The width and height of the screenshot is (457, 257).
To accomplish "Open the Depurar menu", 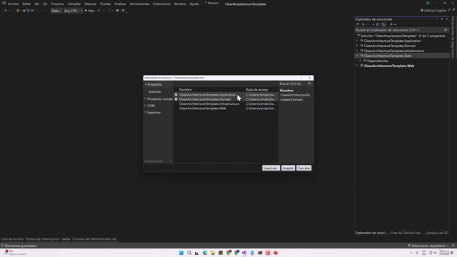I will click(91, 4).
